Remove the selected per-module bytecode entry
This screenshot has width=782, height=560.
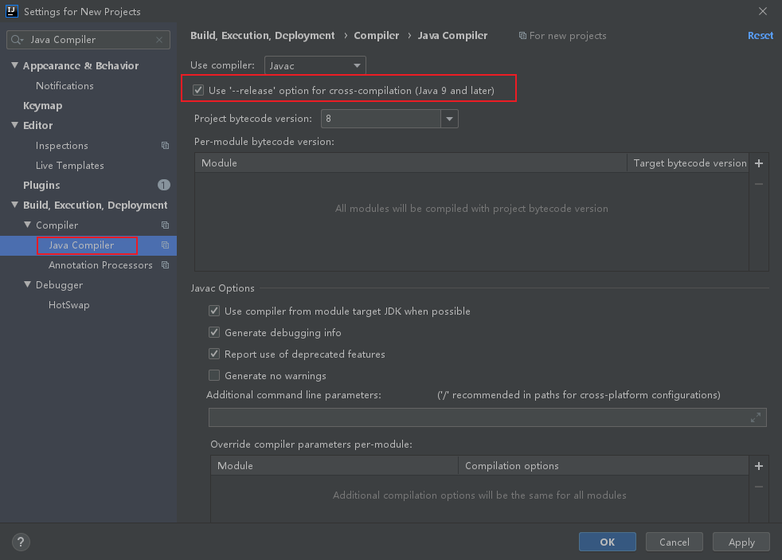pyautogui.click(x=759, y=184)
